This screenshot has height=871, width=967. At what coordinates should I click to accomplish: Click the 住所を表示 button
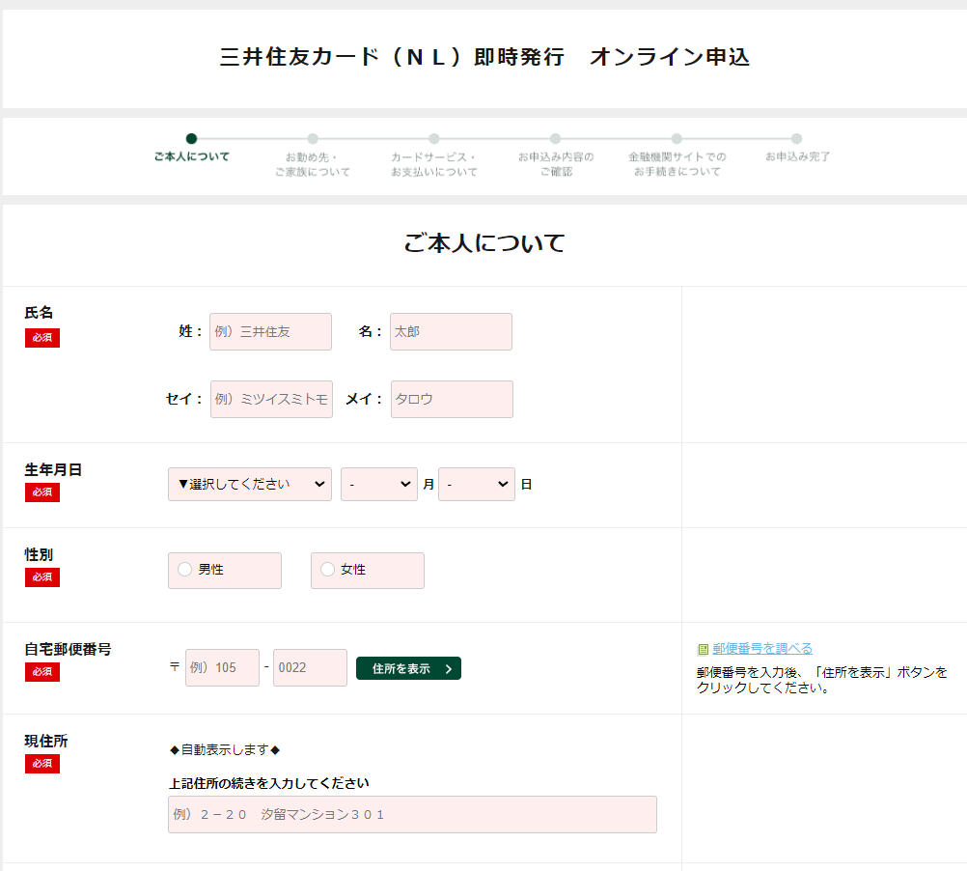(x=409, y=668)
